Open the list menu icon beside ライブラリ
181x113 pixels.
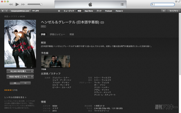coord(164,11)
